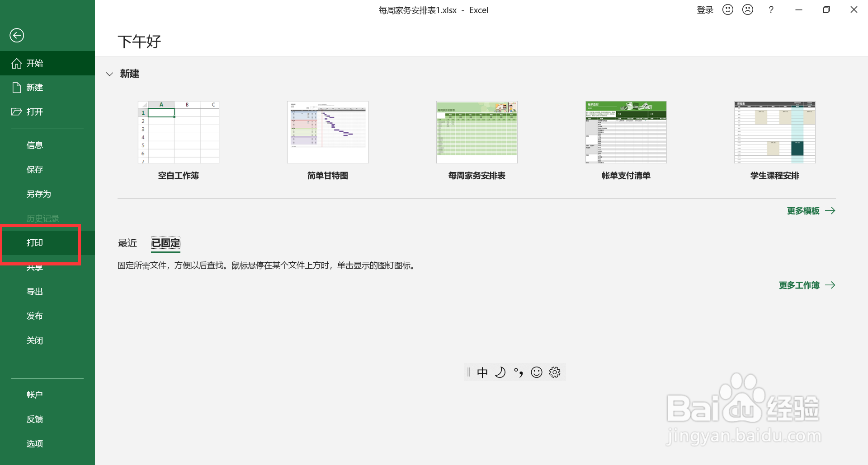Viewport: 868px width, 465px height.
Task: Click arrow icon next to 更多工作簿
Action: pos(830,285)
